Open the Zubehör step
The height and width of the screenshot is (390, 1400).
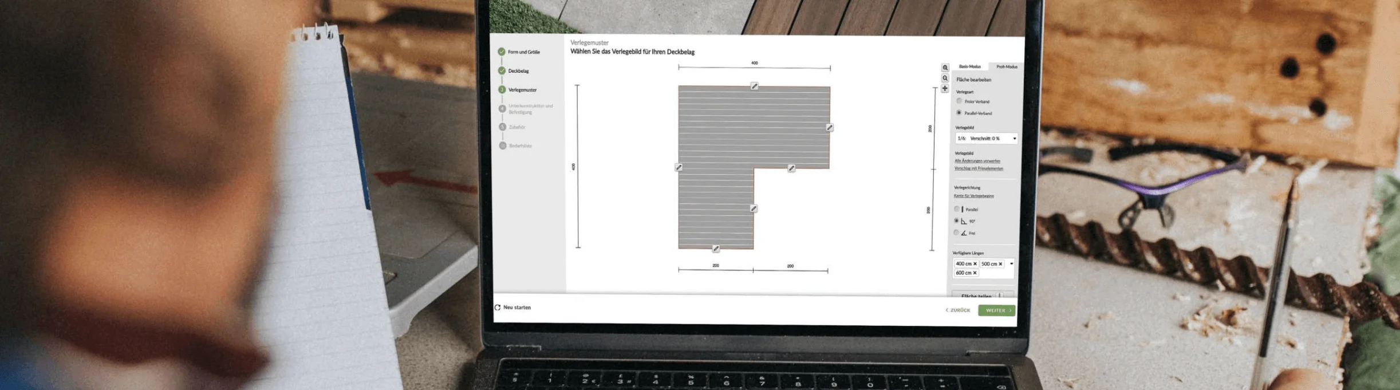pos(517,127)
